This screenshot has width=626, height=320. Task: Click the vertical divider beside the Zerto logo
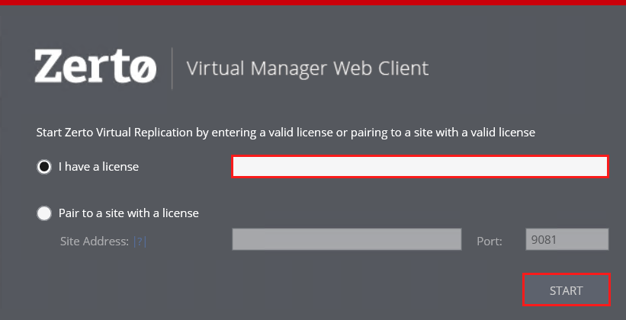point(172,69)
